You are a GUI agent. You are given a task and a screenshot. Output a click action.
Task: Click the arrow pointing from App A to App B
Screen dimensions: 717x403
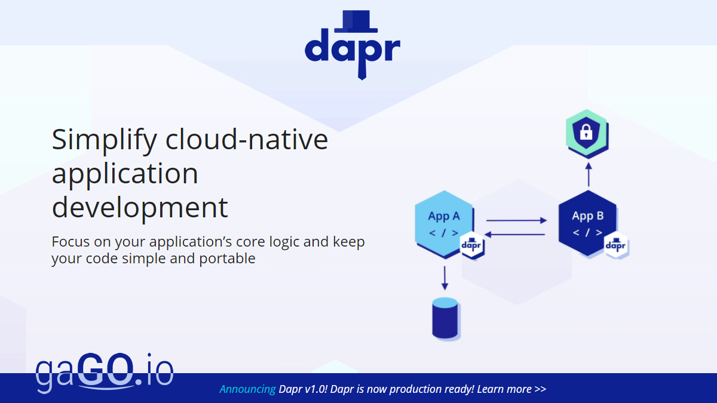tap(516, 220)
